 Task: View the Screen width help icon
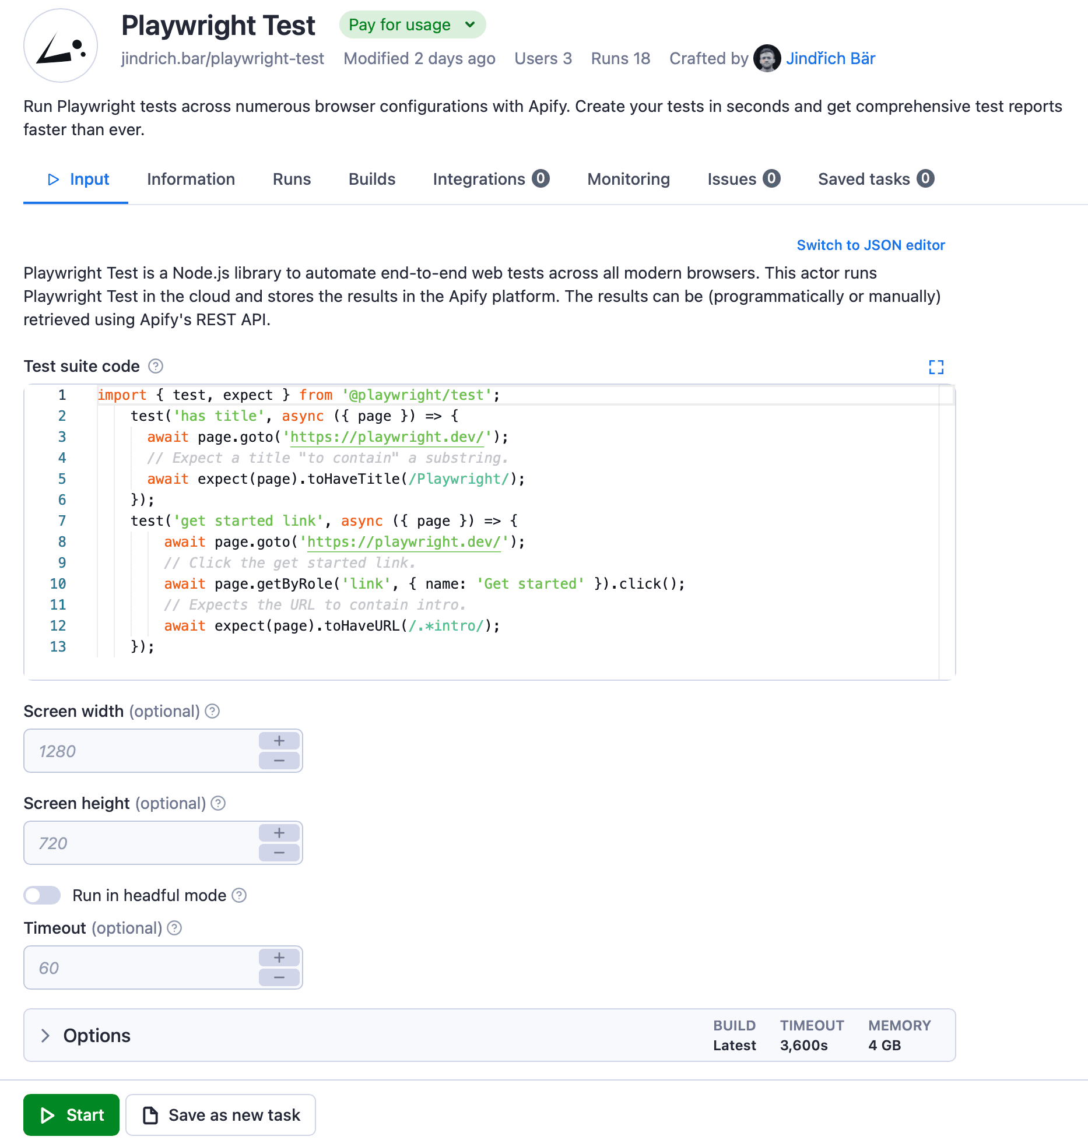[212, 711]
